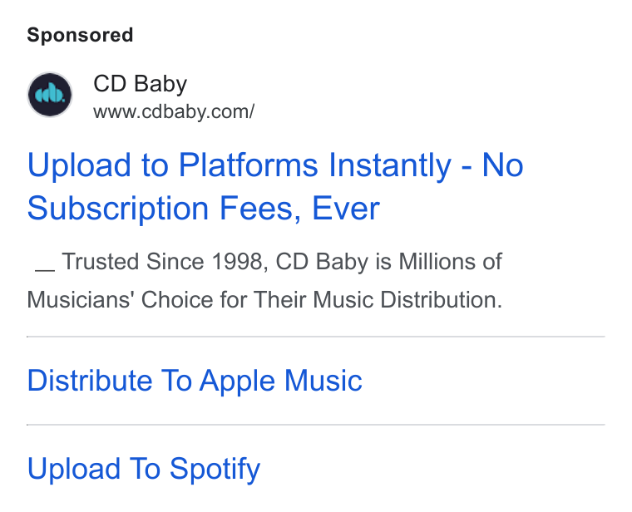This screenshot has height=512, width=632.
Task: Click 'Apple Music' in the sitelink
Action: coord(281,381)
